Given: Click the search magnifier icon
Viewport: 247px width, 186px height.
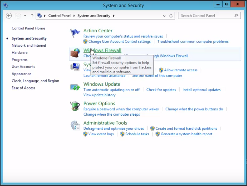Looking at the screenshot, I should coord(236,16).
